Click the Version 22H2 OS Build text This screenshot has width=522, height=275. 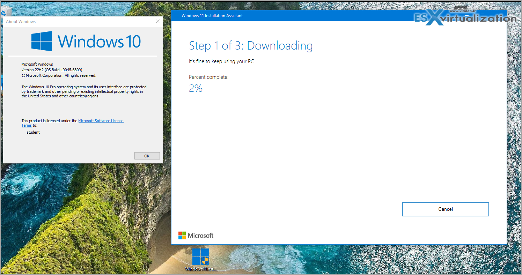[52, 70]
